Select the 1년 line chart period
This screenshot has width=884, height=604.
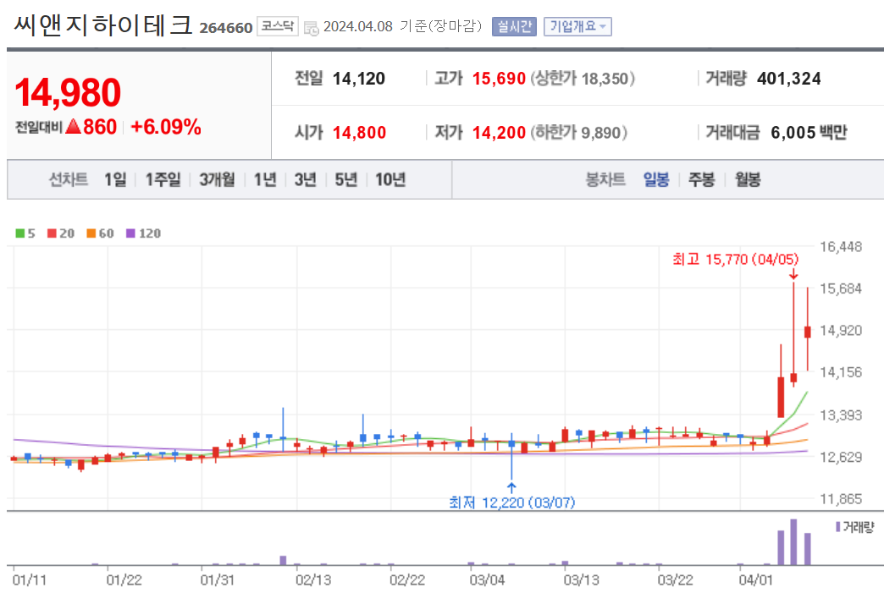265,179
